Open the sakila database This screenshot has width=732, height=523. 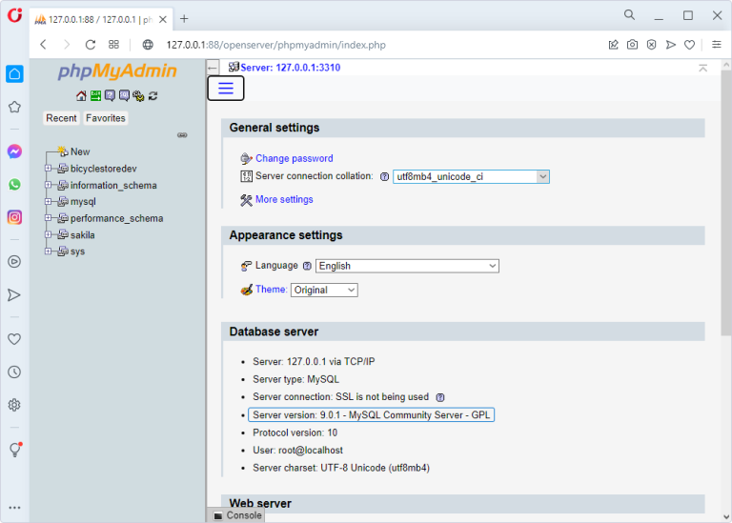pyautogui.click(x=82, y=235)
